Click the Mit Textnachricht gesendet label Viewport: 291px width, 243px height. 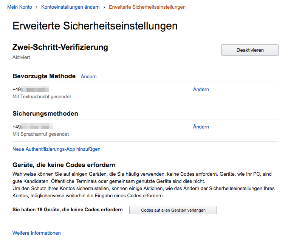[x=42, y=97]
